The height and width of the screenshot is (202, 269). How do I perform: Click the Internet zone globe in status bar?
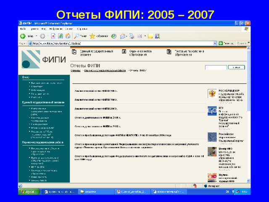point(206,186)
